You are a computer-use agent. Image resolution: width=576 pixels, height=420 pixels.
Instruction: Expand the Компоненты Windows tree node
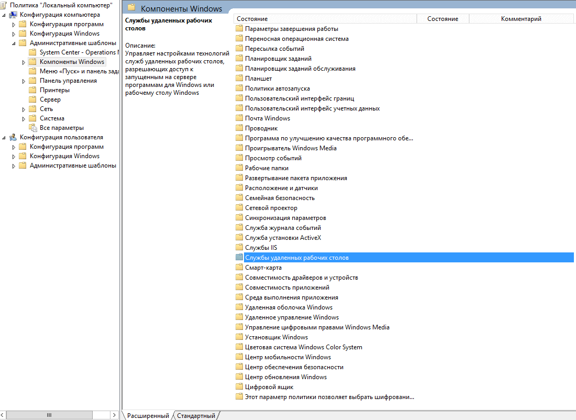[x=24, y=62]
